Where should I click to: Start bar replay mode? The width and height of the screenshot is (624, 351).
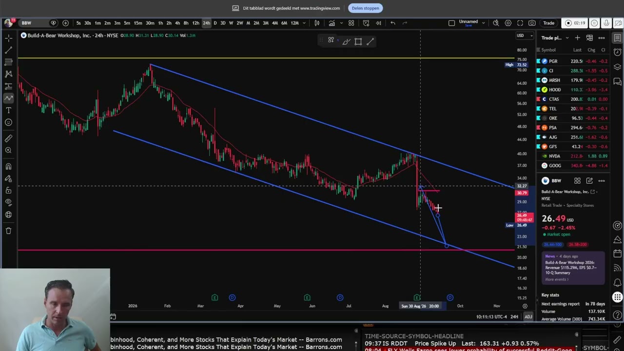[x=378, y=23]
